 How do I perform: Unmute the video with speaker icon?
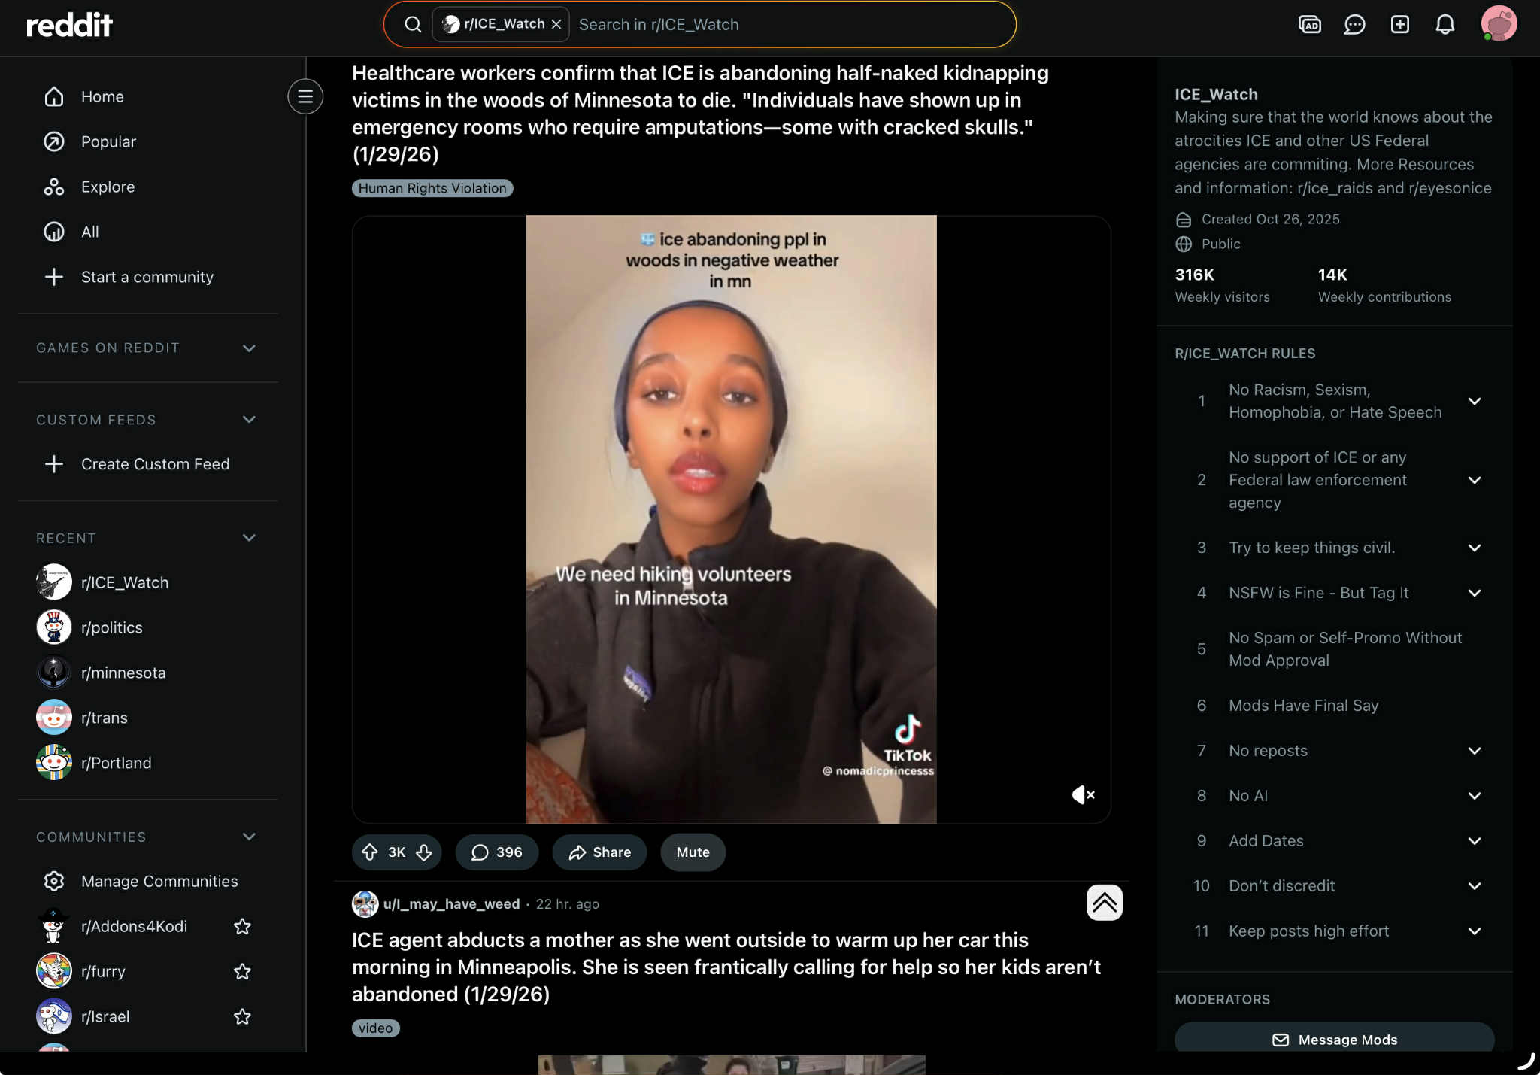[x=1083, y=794]
